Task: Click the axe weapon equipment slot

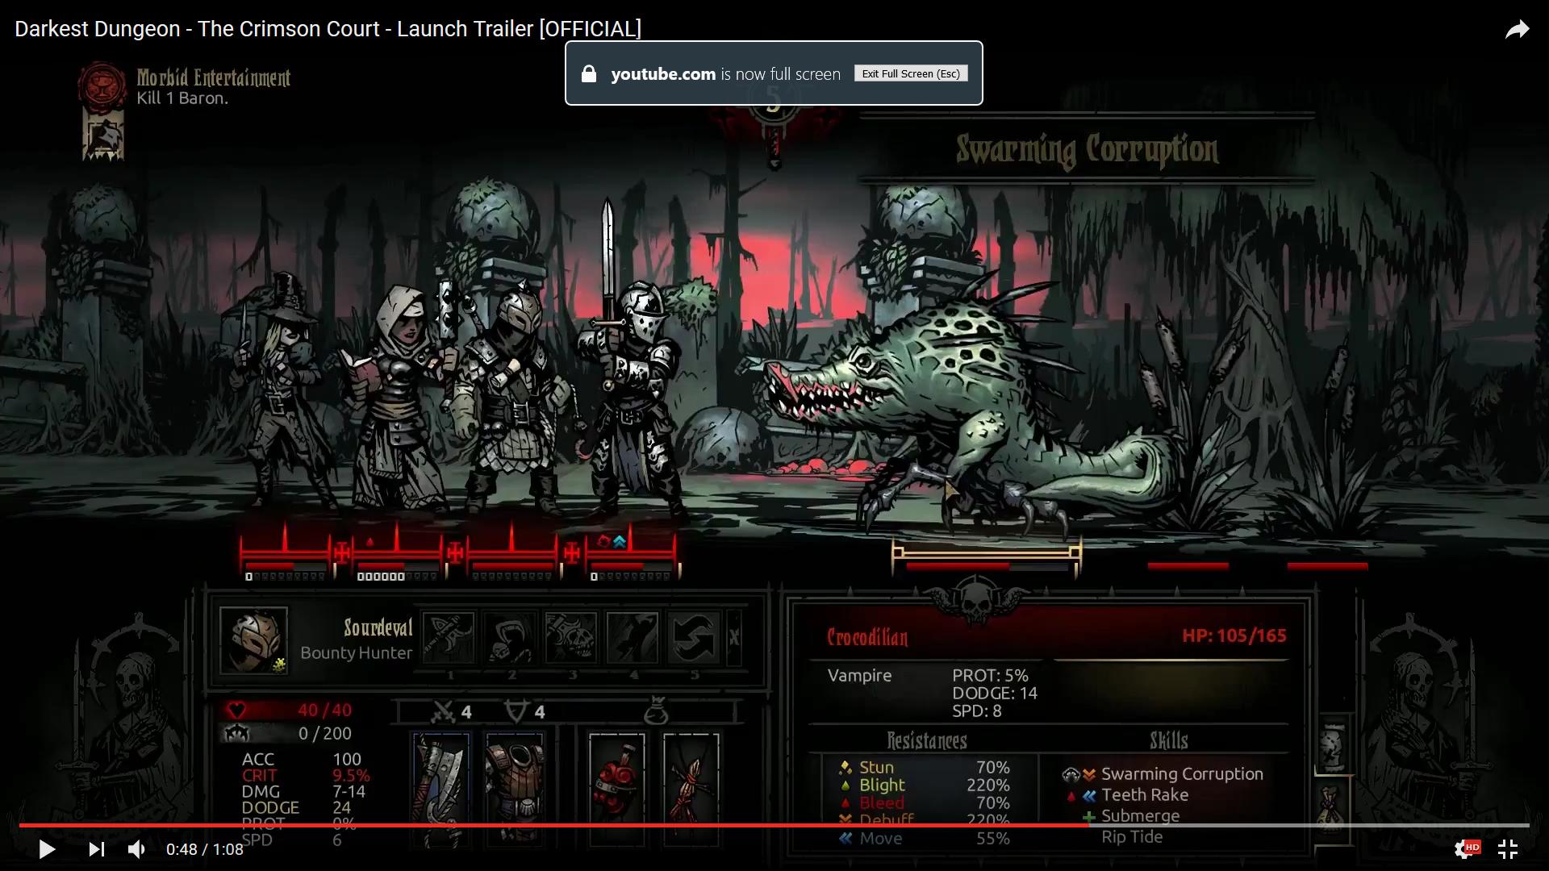Action: pos(441,790)
